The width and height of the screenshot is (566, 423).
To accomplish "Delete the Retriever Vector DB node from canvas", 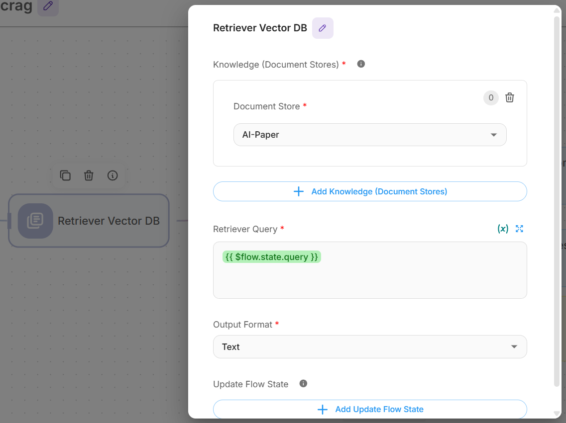I will 89,175.
